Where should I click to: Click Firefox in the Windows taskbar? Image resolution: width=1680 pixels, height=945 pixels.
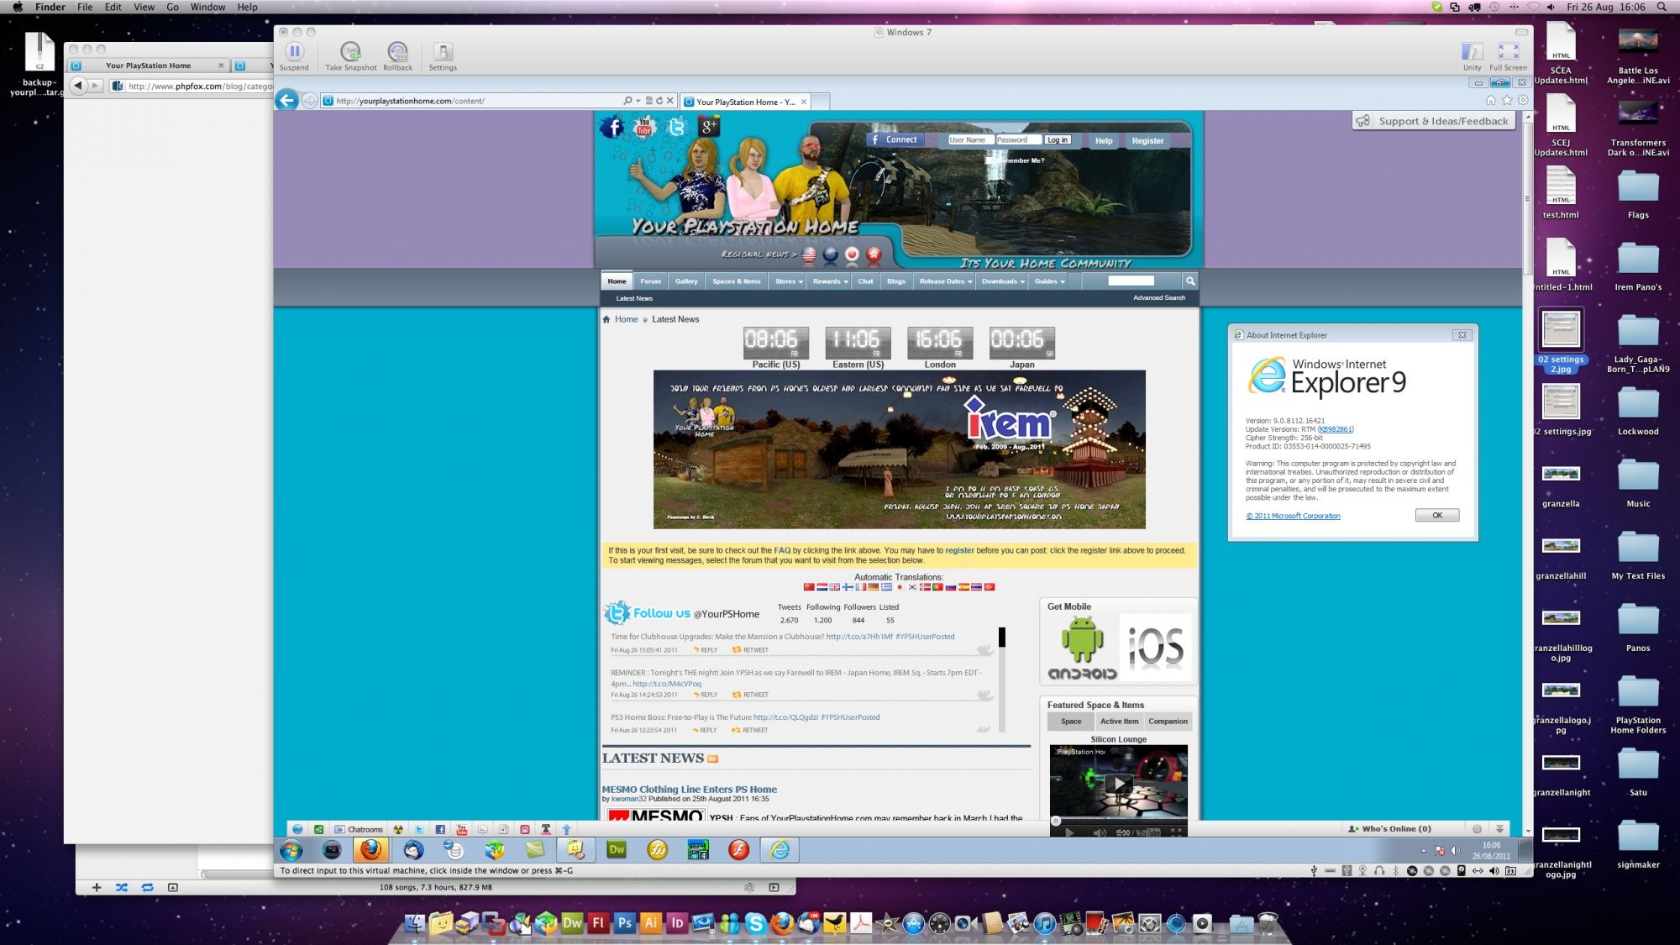(371, 850)
